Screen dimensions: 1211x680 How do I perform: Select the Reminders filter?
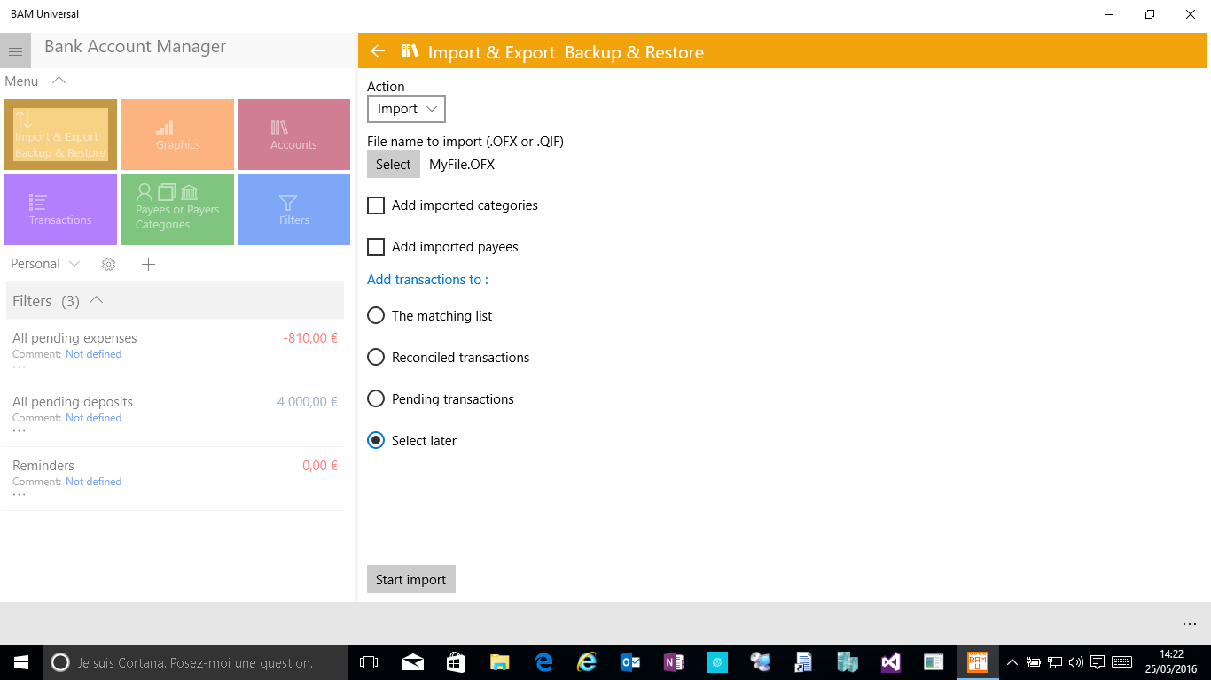tap(175, 479)
